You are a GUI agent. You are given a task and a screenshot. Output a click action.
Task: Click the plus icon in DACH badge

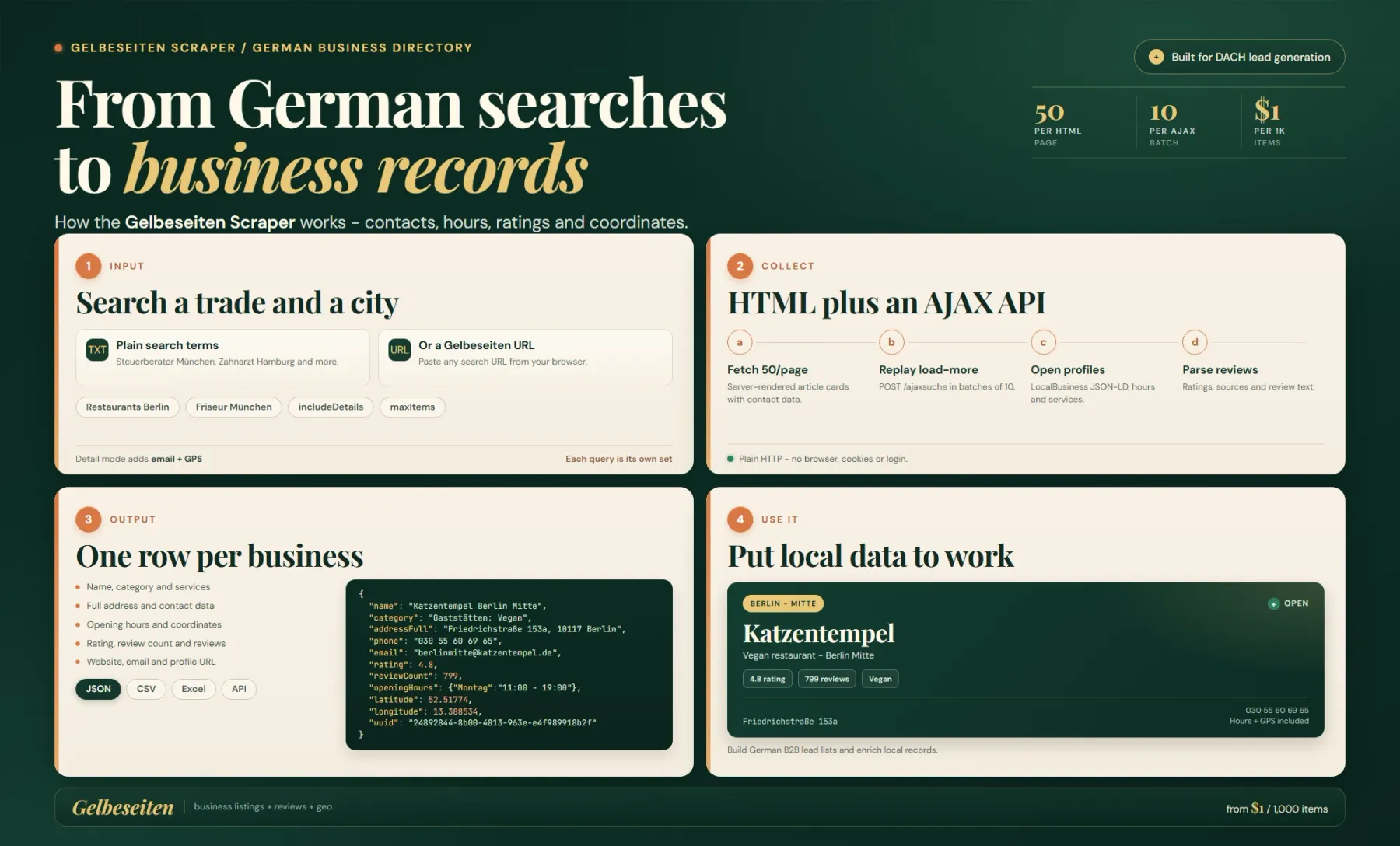coord(1156,57)
